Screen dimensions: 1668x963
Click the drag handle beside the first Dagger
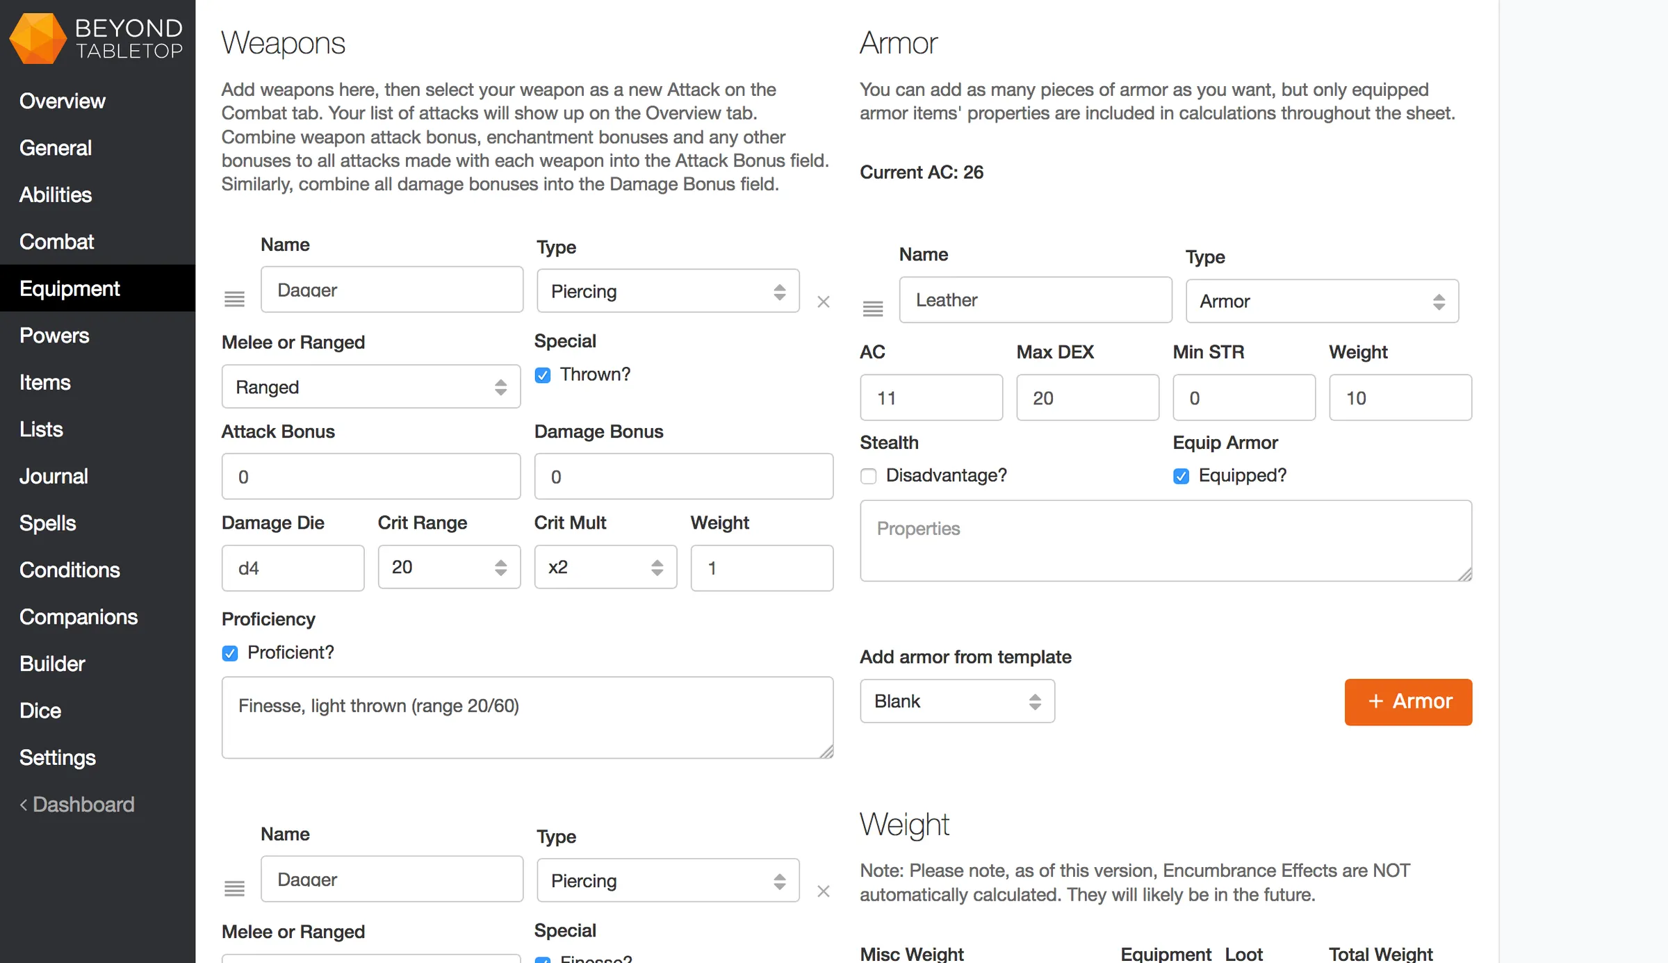tap(234, 299)
